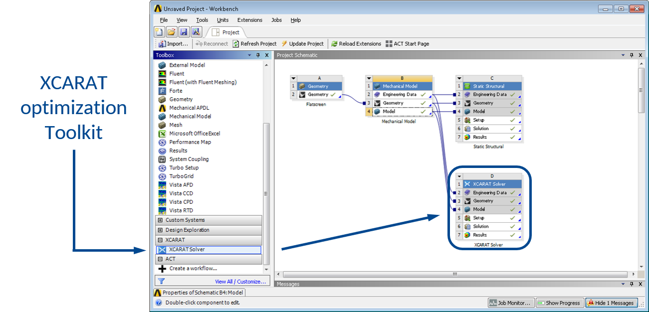
Task: Expand the Custom Systems section
Action: (160, 220)
